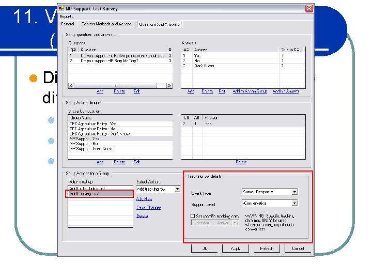The image size is (372, 279).
Task: Open the Reports menu
Action: pyautogui.click(x=67, y=17)
